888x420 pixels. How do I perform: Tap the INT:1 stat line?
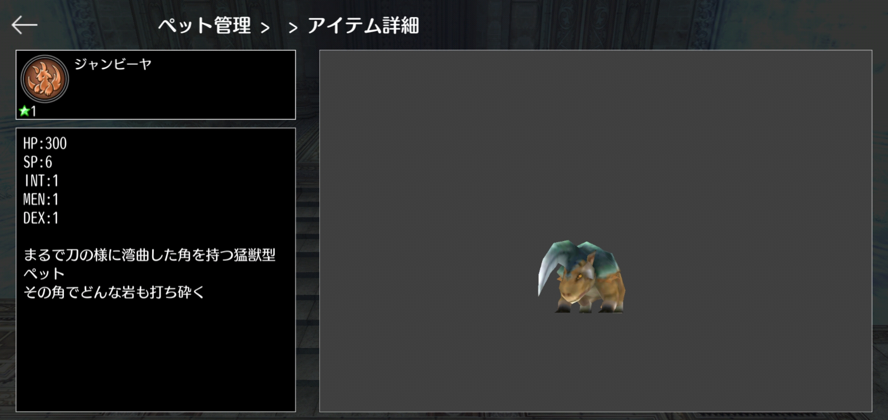[x=41, y=181]
